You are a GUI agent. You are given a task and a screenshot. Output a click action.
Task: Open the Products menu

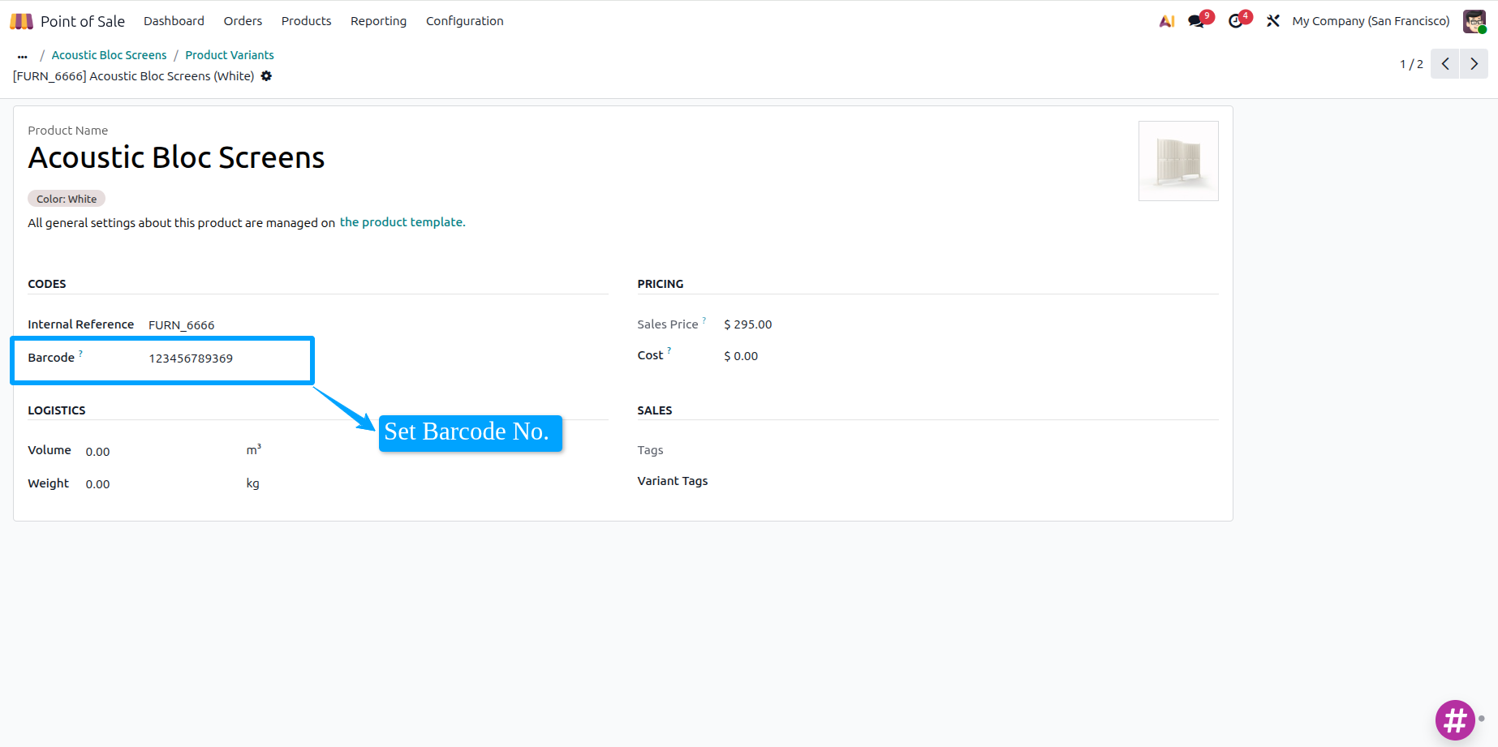click(x=306, y=21)
